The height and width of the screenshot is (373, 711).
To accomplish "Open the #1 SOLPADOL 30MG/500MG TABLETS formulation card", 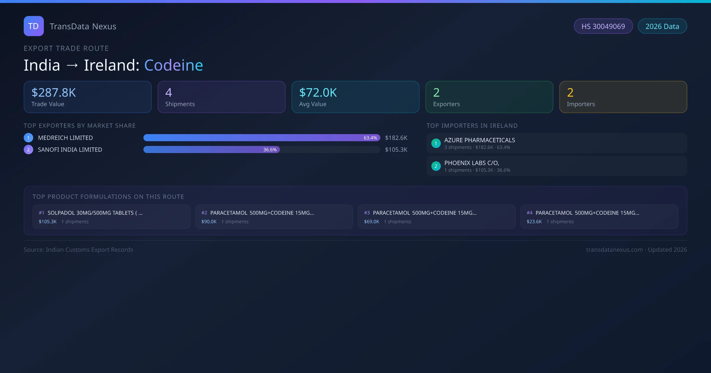I will coord(111,217).
